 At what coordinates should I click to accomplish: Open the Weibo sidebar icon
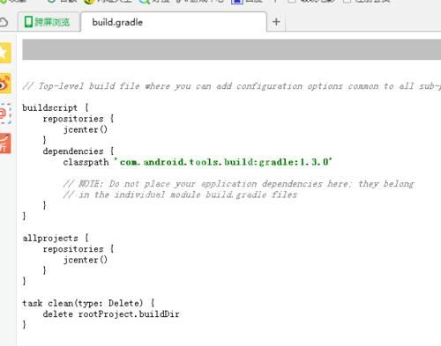pyautogui.click(x=5, y=84)
